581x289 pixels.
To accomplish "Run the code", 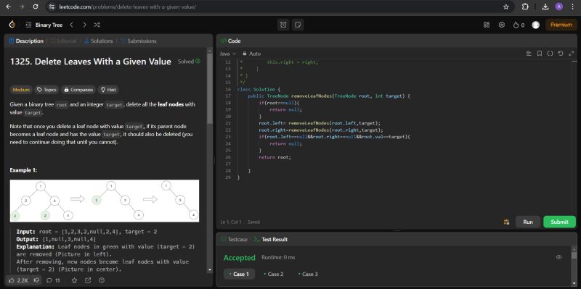I will click(528, 222).
